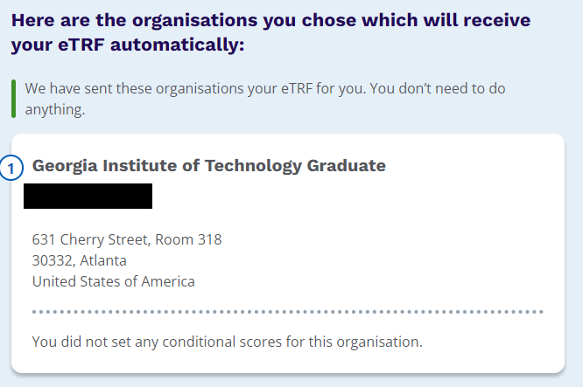
Task: Click 'your eTRF automatically:' heading line
Action: tap(128, 45)
